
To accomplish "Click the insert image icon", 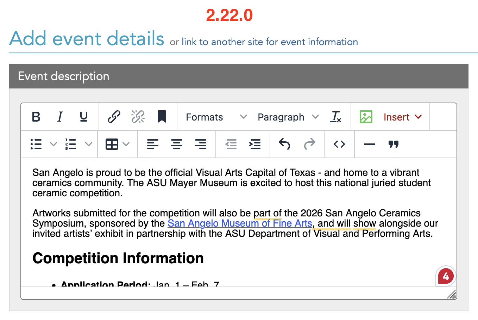I will pos(366,117).
